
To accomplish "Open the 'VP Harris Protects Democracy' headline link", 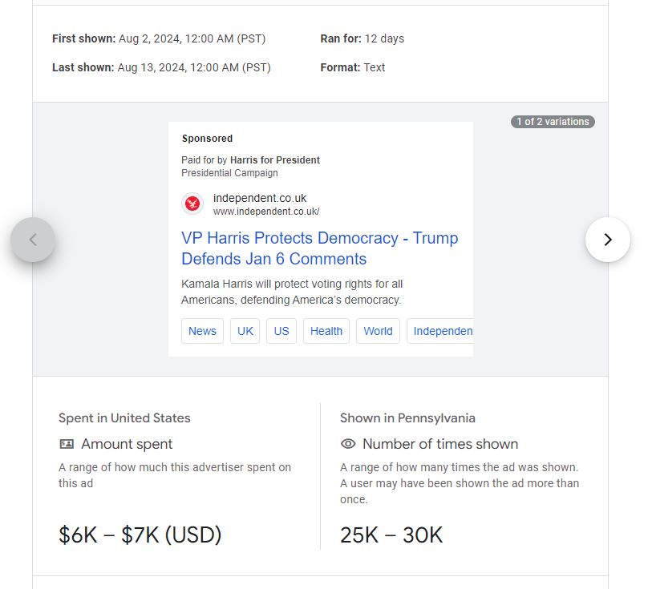I will click(319, 248).
